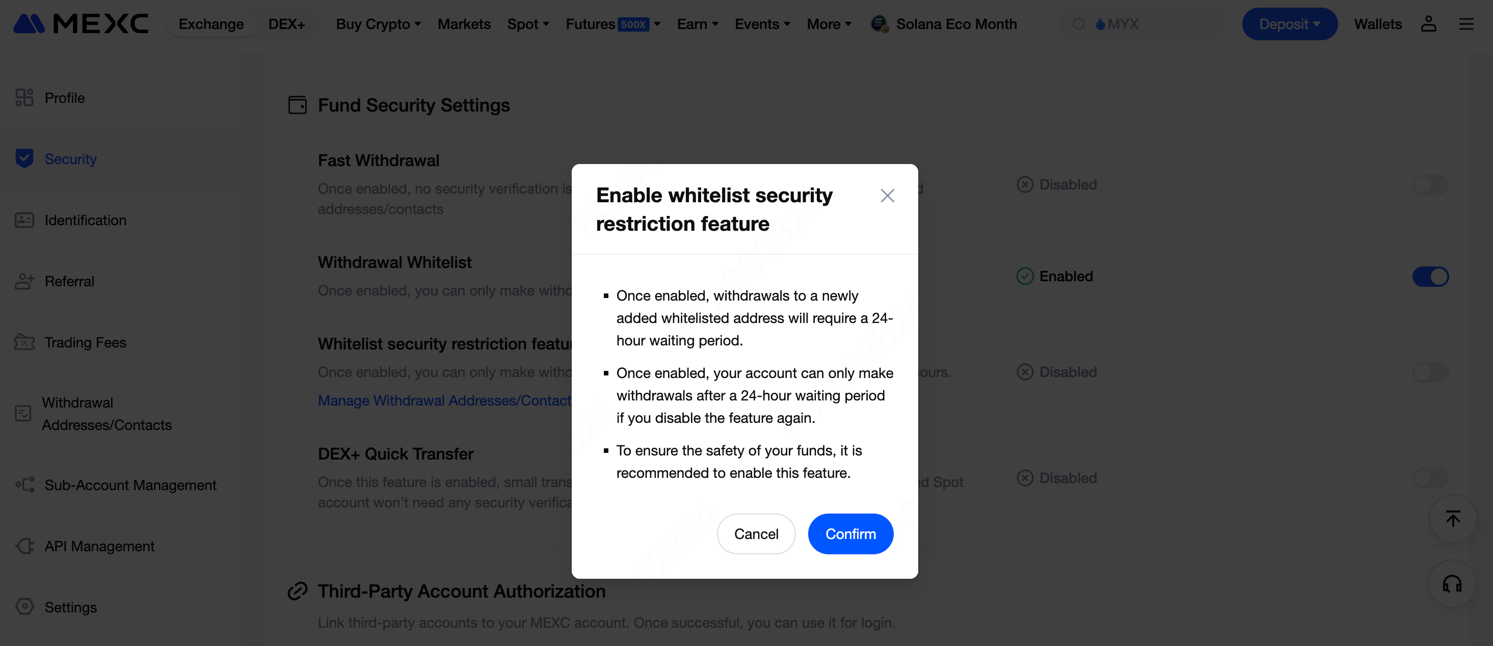This screenshot has height=646, width=1493.
Task: Enable the DEX+ Quick Transfer switch
Action: click(x=1430, y=478)
